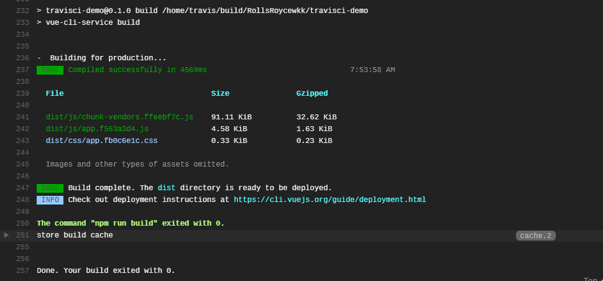
Task: Click the green DONE badge on line 237
Action: click(x=50, y=70)
